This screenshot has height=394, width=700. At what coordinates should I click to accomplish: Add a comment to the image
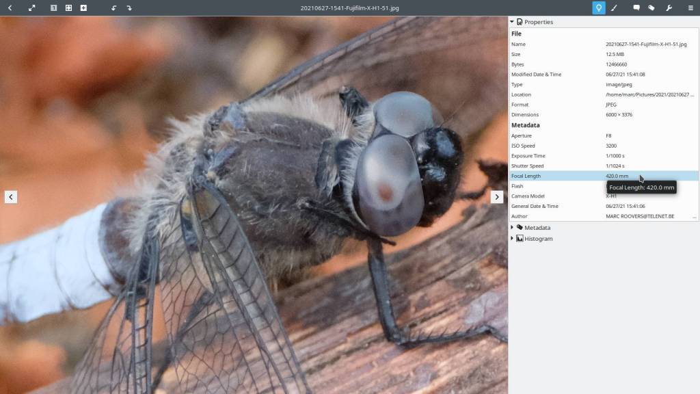[636, 8]
